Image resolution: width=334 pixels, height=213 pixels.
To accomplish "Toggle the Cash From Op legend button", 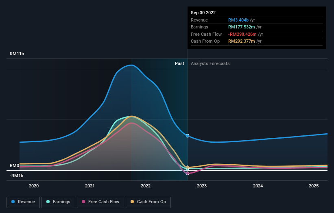I will coord(148,202).
